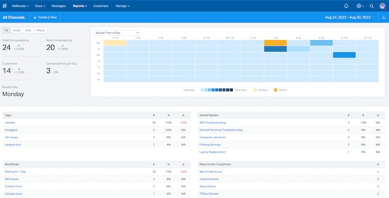Click the Customers value 14
The height and width of the screenshot is (198, 389).
(x=6, y=70)
